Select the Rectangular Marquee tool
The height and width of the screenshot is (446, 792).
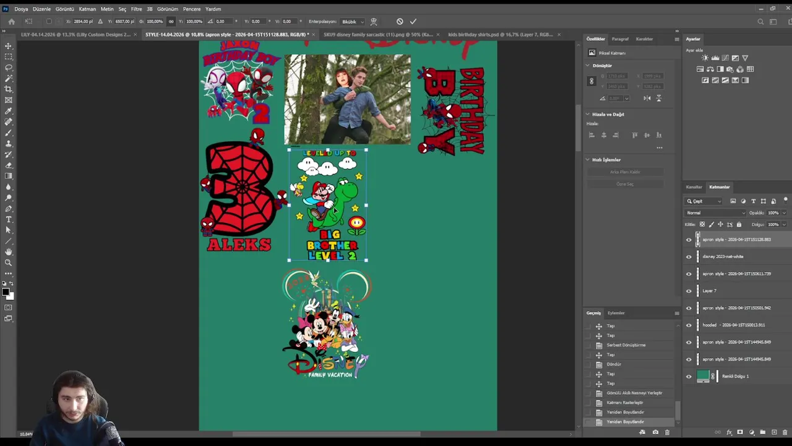tap(9, 56)
